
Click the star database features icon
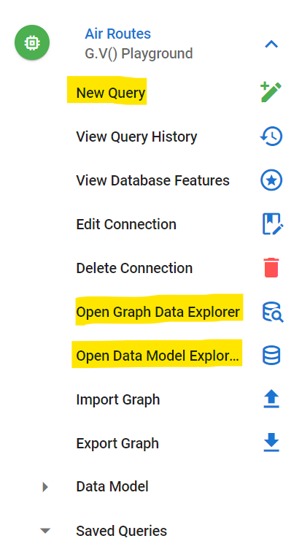(x=271, y=180)
